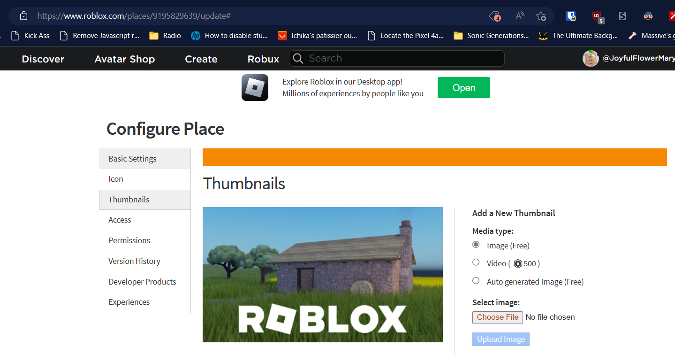
Task: Open the Locate the Pixel 4a bookmark
Action: point(406,36)
